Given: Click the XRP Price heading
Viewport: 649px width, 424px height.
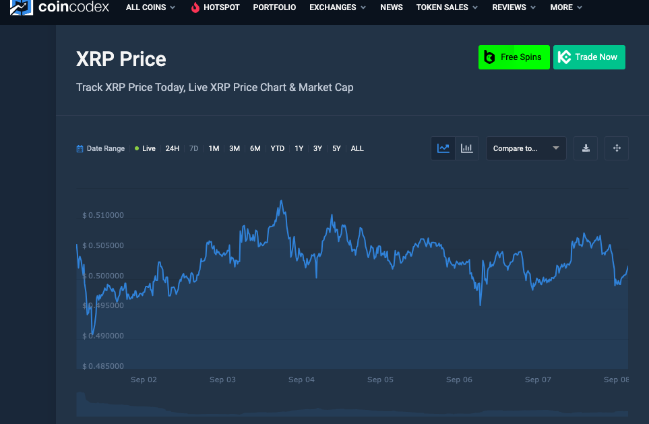Looking at the screenshot, I should pyautogui.click(x=121, y=59).
